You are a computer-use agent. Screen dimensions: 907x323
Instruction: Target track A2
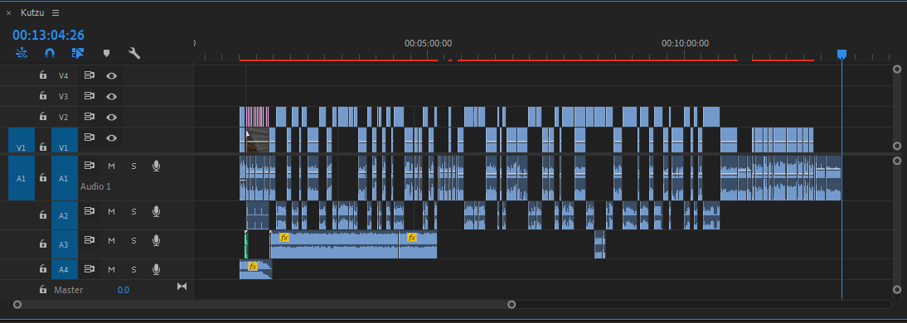(x=64, y=215)
